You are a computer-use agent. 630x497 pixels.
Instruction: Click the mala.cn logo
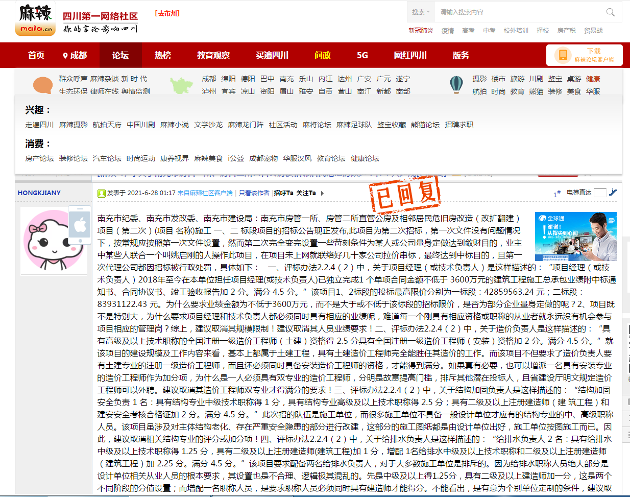tap(36, 19)
